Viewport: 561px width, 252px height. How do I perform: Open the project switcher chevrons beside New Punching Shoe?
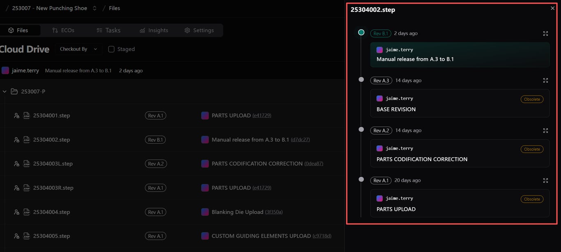[x=94, y=8]
